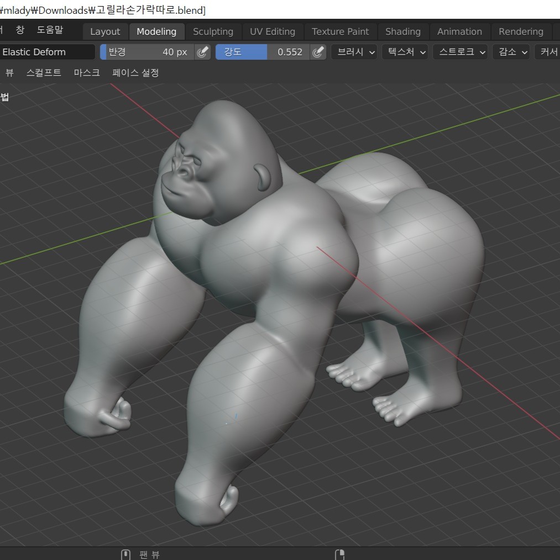Switch to the Rendering workspace tab
This screenshot has height=560, width=560.
point(521,31)
